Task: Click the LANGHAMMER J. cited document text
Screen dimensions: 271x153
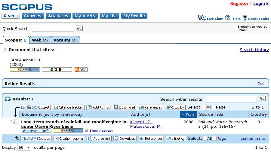Action: [x=25, y=60]
